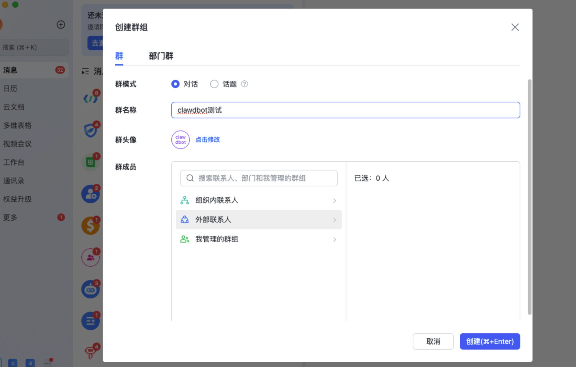This screenshot has height=367, width=576.
Task: Select the 话题 group mode radio button
Action: coord(214,84)
